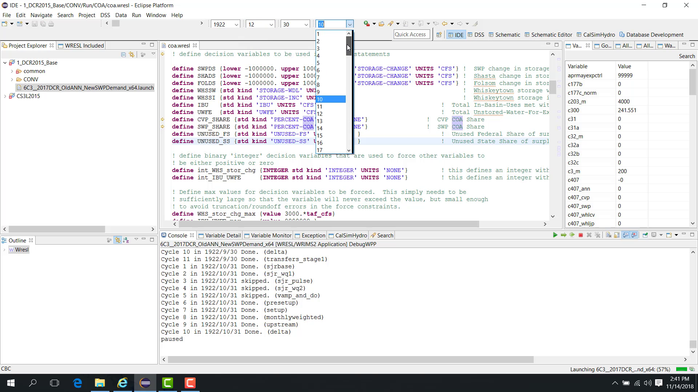Expand the CONV folder node
Viewport: 698px width, 392px height.
[x=12, y=79]
